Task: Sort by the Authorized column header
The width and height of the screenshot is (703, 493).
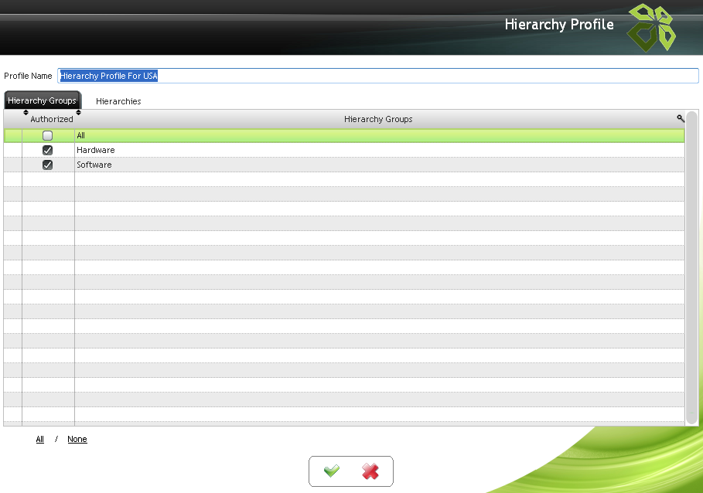Action: [51, 119]
